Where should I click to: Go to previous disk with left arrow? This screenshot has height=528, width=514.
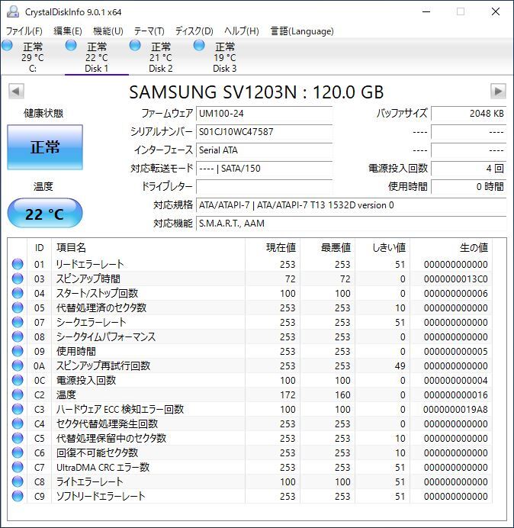pyautogui.click(x=16, y=92)
